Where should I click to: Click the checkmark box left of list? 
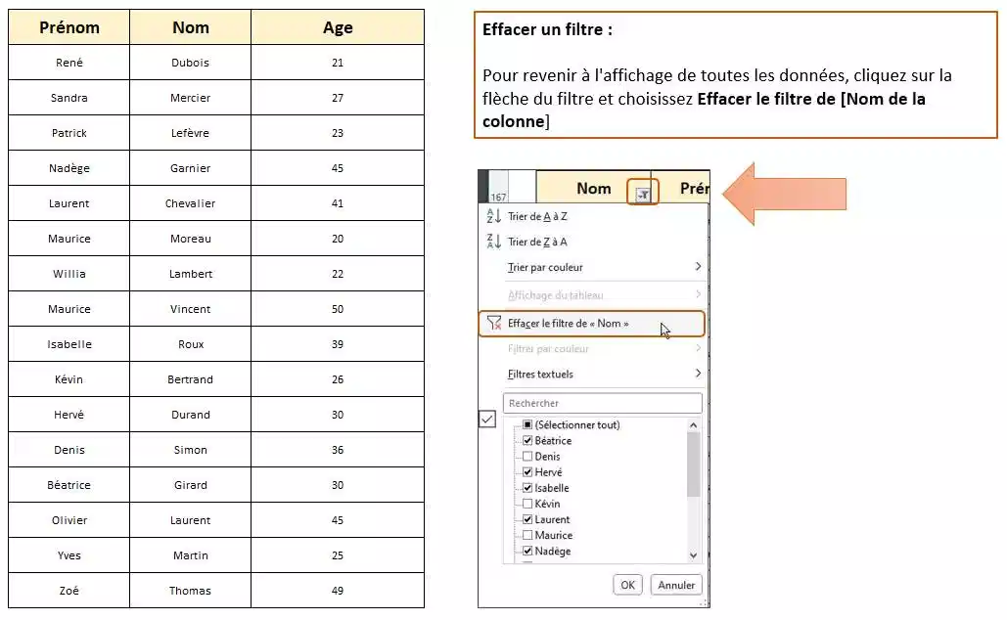[487, 420]
